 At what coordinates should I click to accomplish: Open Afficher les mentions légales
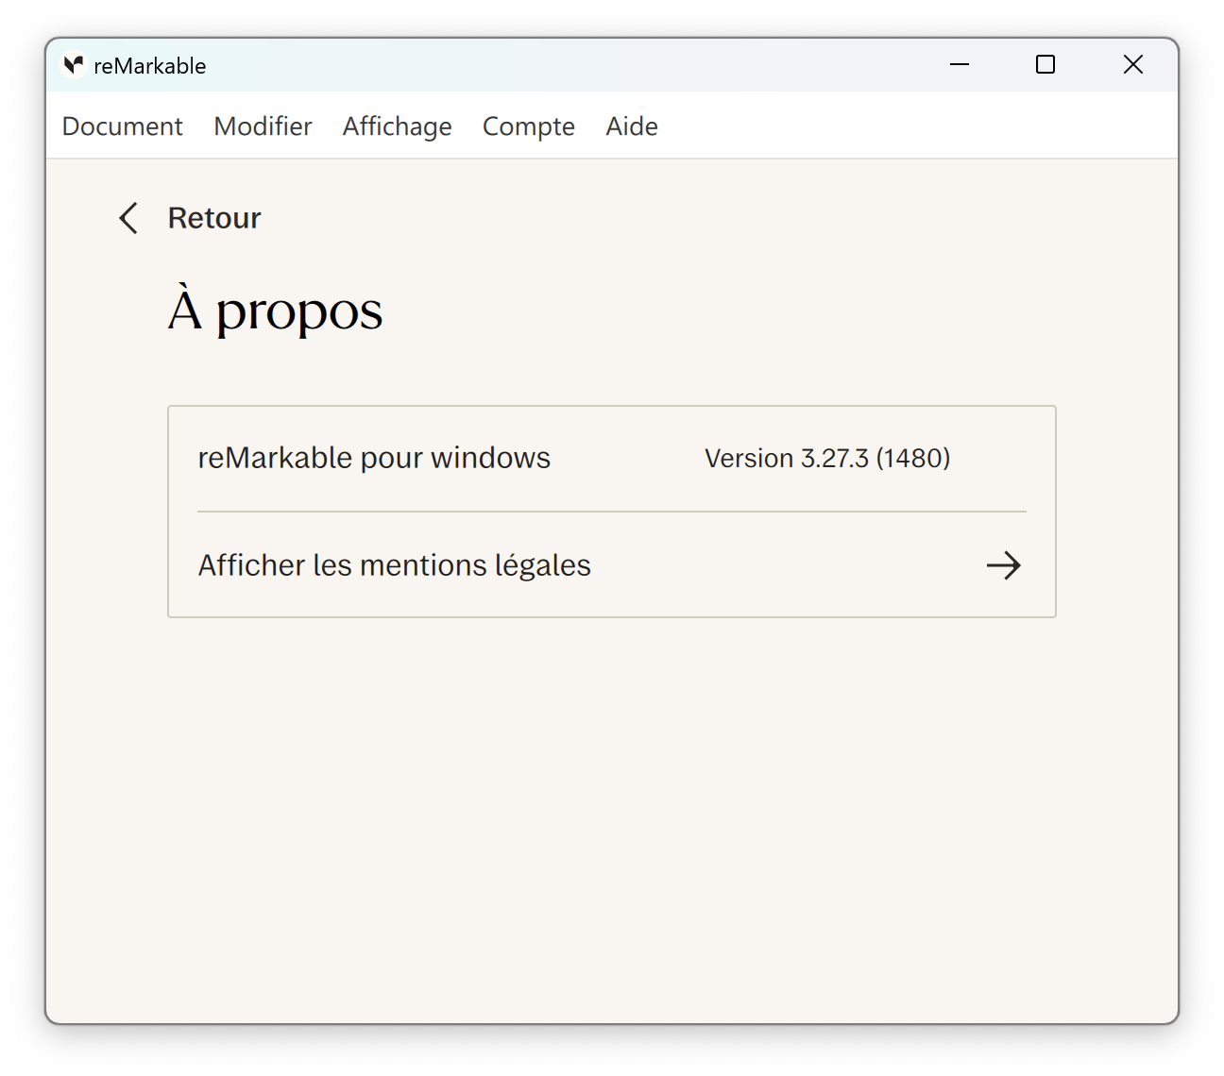click(612, 565)
